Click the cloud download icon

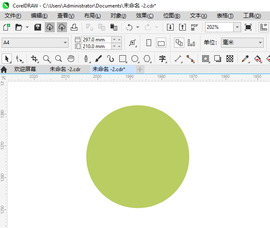(50, 27)
